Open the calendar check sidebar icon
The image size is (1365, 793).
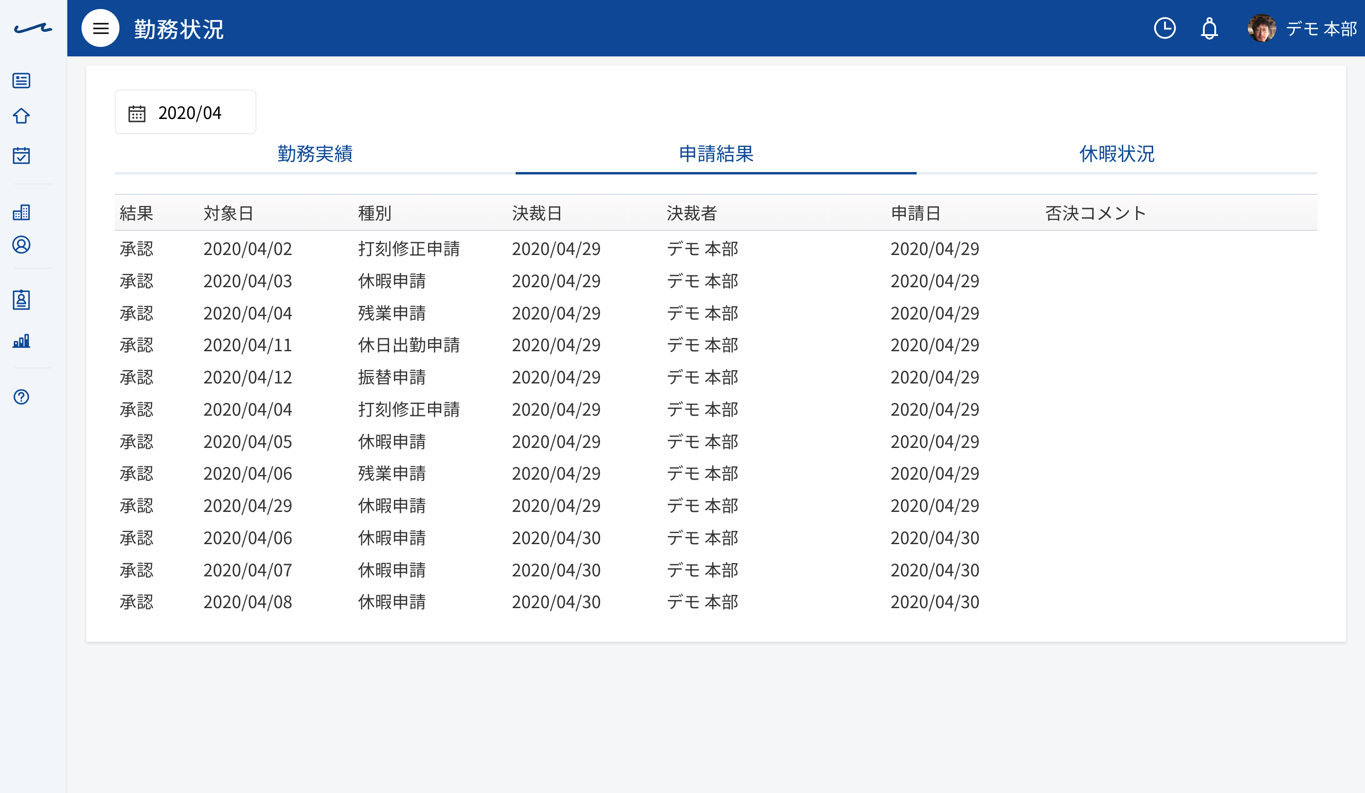coord(21,155)
